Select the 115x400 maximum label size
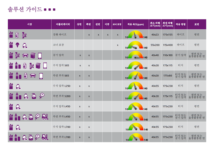 pyautogui.click(x=168, y=45)
